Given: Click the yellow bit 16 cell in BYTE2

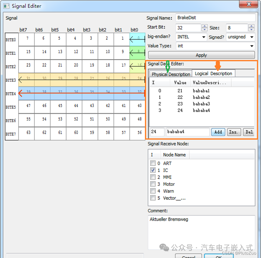Looking at the screenshot, I should click(138, 66).
